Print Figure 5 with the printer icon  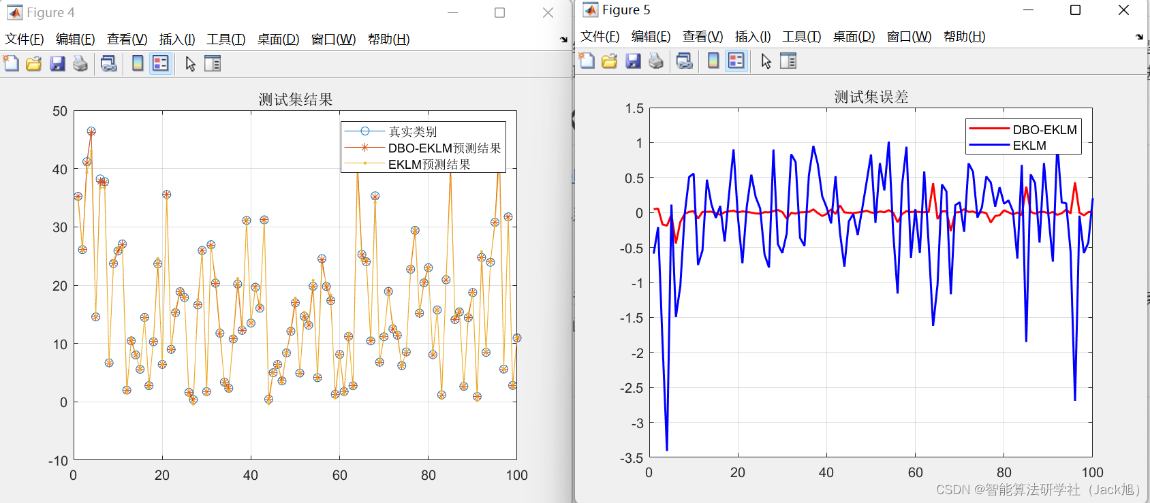pyautogui.click(x=656, y=61)
